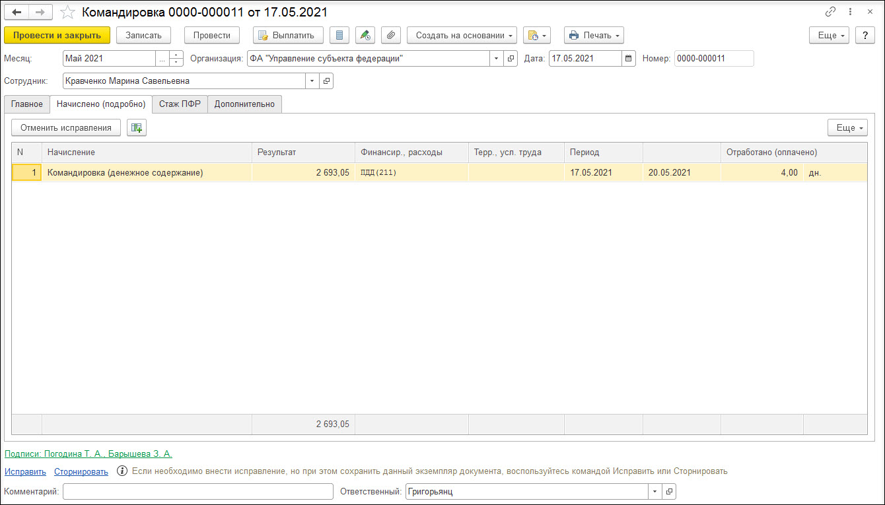Increase month with the Месяц up arrow
This screenshot has width=885, height=505.
click(176, 55)
